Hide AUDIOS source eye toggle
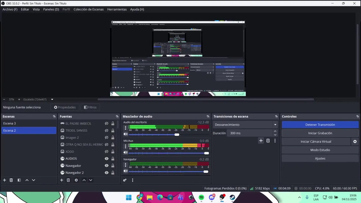Screen dimensions: 361x203 click(107, 159)
